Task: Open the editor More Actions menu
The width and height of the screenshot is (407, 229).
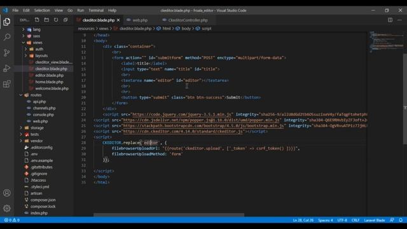Action: coord(399,20)
